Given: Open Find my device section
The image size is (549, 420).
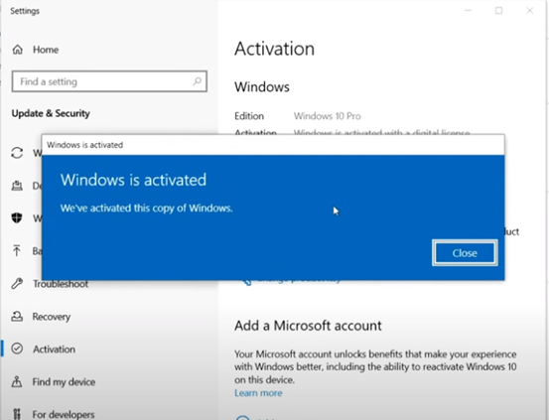Looking at the screenshot, I should click(x=64, y=382).
